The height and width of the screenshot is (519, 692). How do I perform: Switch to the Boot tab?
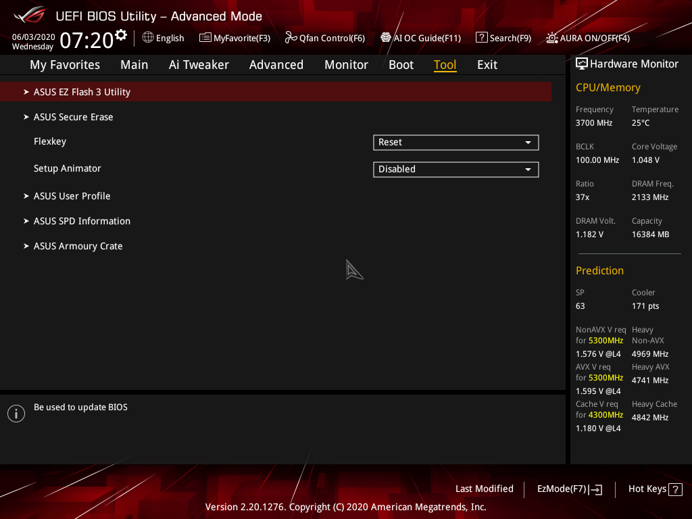[401, 65]
